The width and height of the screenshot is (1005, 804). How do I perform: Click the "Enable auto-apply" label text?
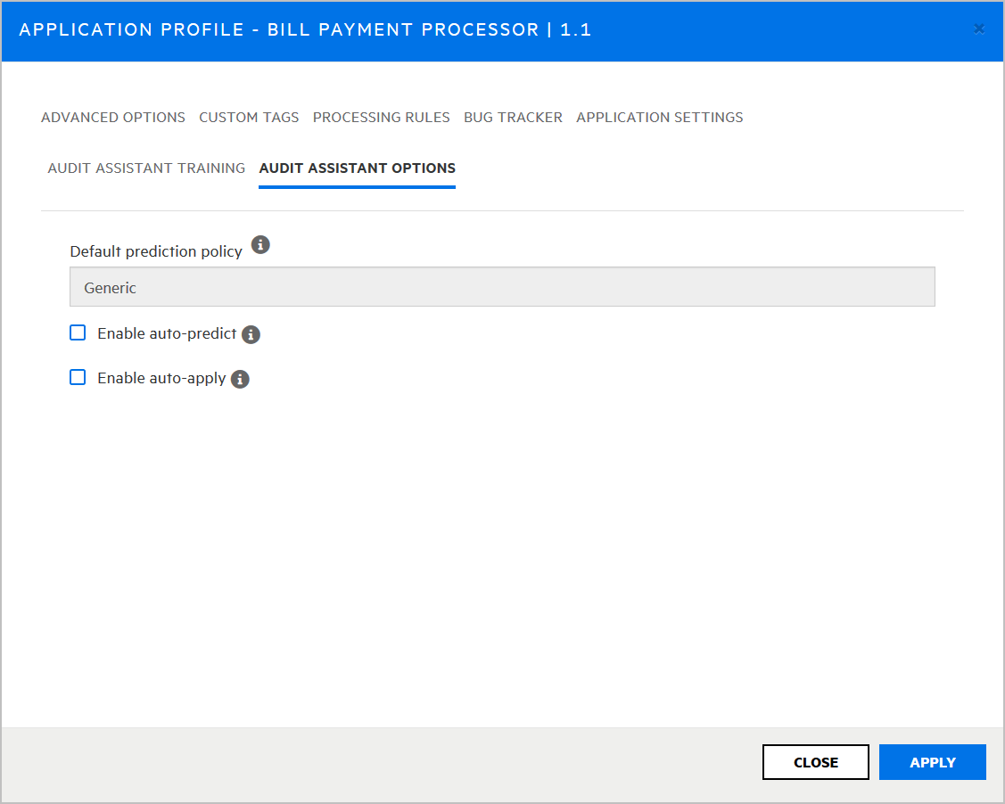point(161,379)
